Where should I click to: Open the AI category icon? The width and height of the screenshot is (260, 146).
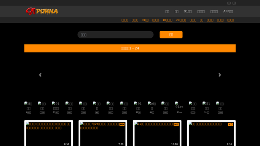152,108
